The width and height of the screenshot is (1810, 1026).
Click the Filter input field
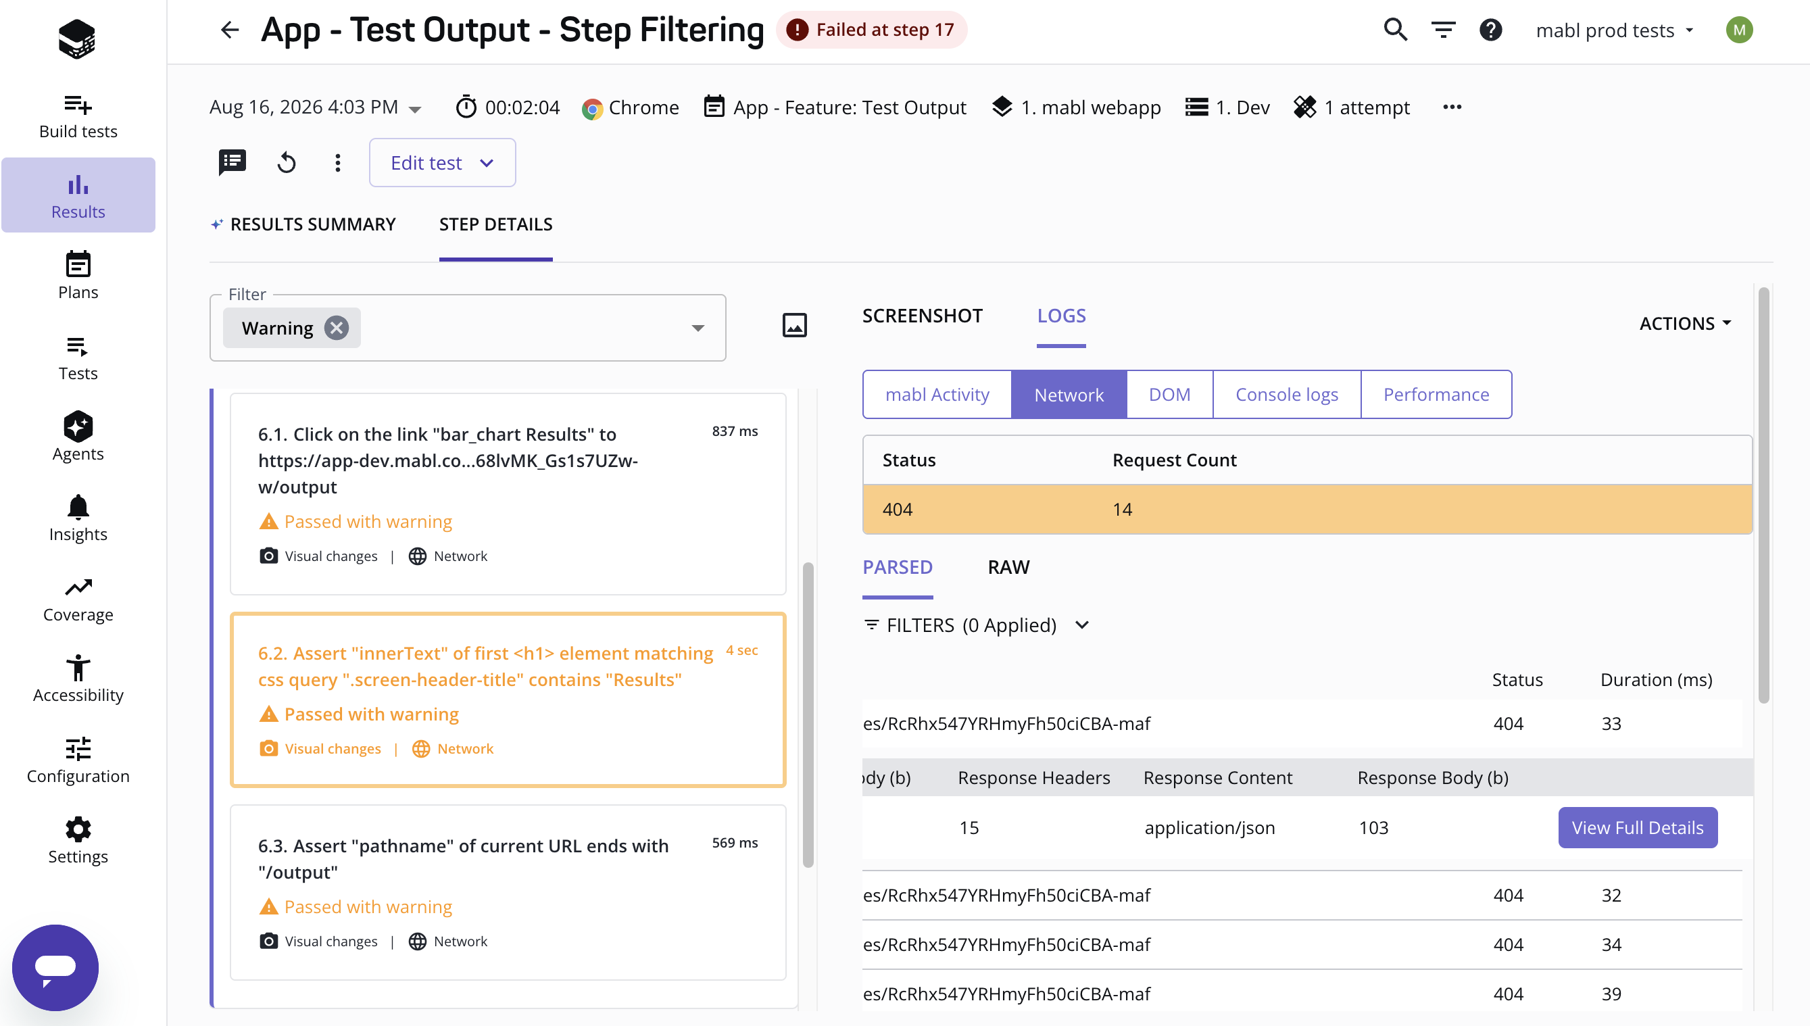click(468, 328)
